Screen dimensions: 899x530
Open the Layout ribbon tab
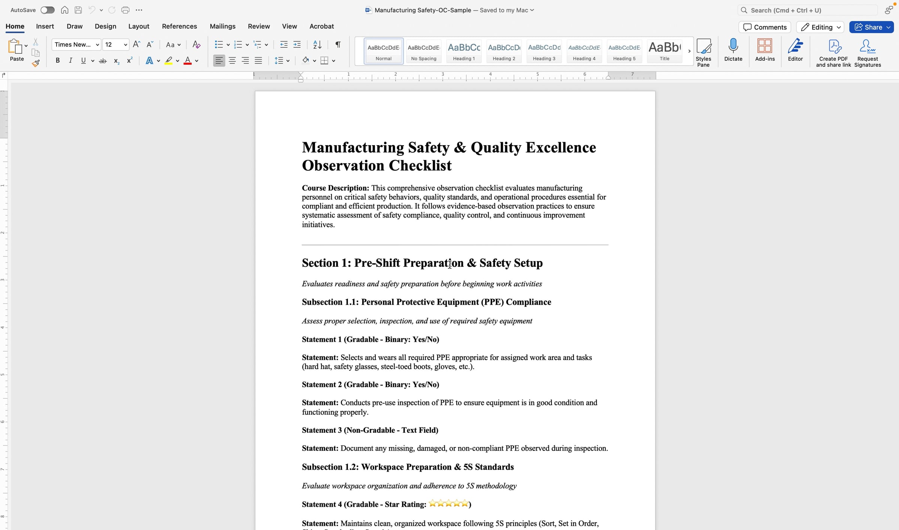click(139, 26)
